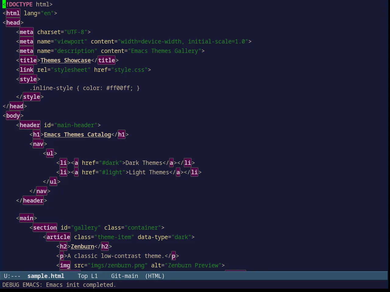
Task: Click the opening main tag
Action: pyautogui.click(x=27, y=218)
